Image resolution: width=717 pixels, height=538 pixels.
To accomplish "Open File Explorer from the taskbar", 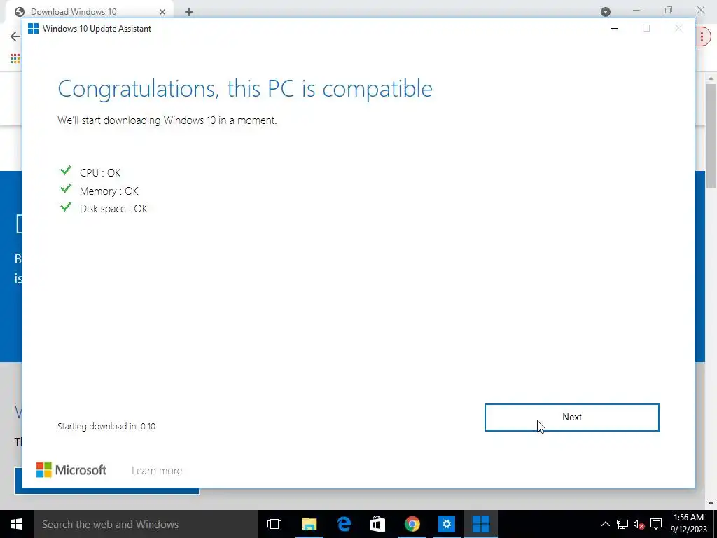I will [x=309, y=524].
